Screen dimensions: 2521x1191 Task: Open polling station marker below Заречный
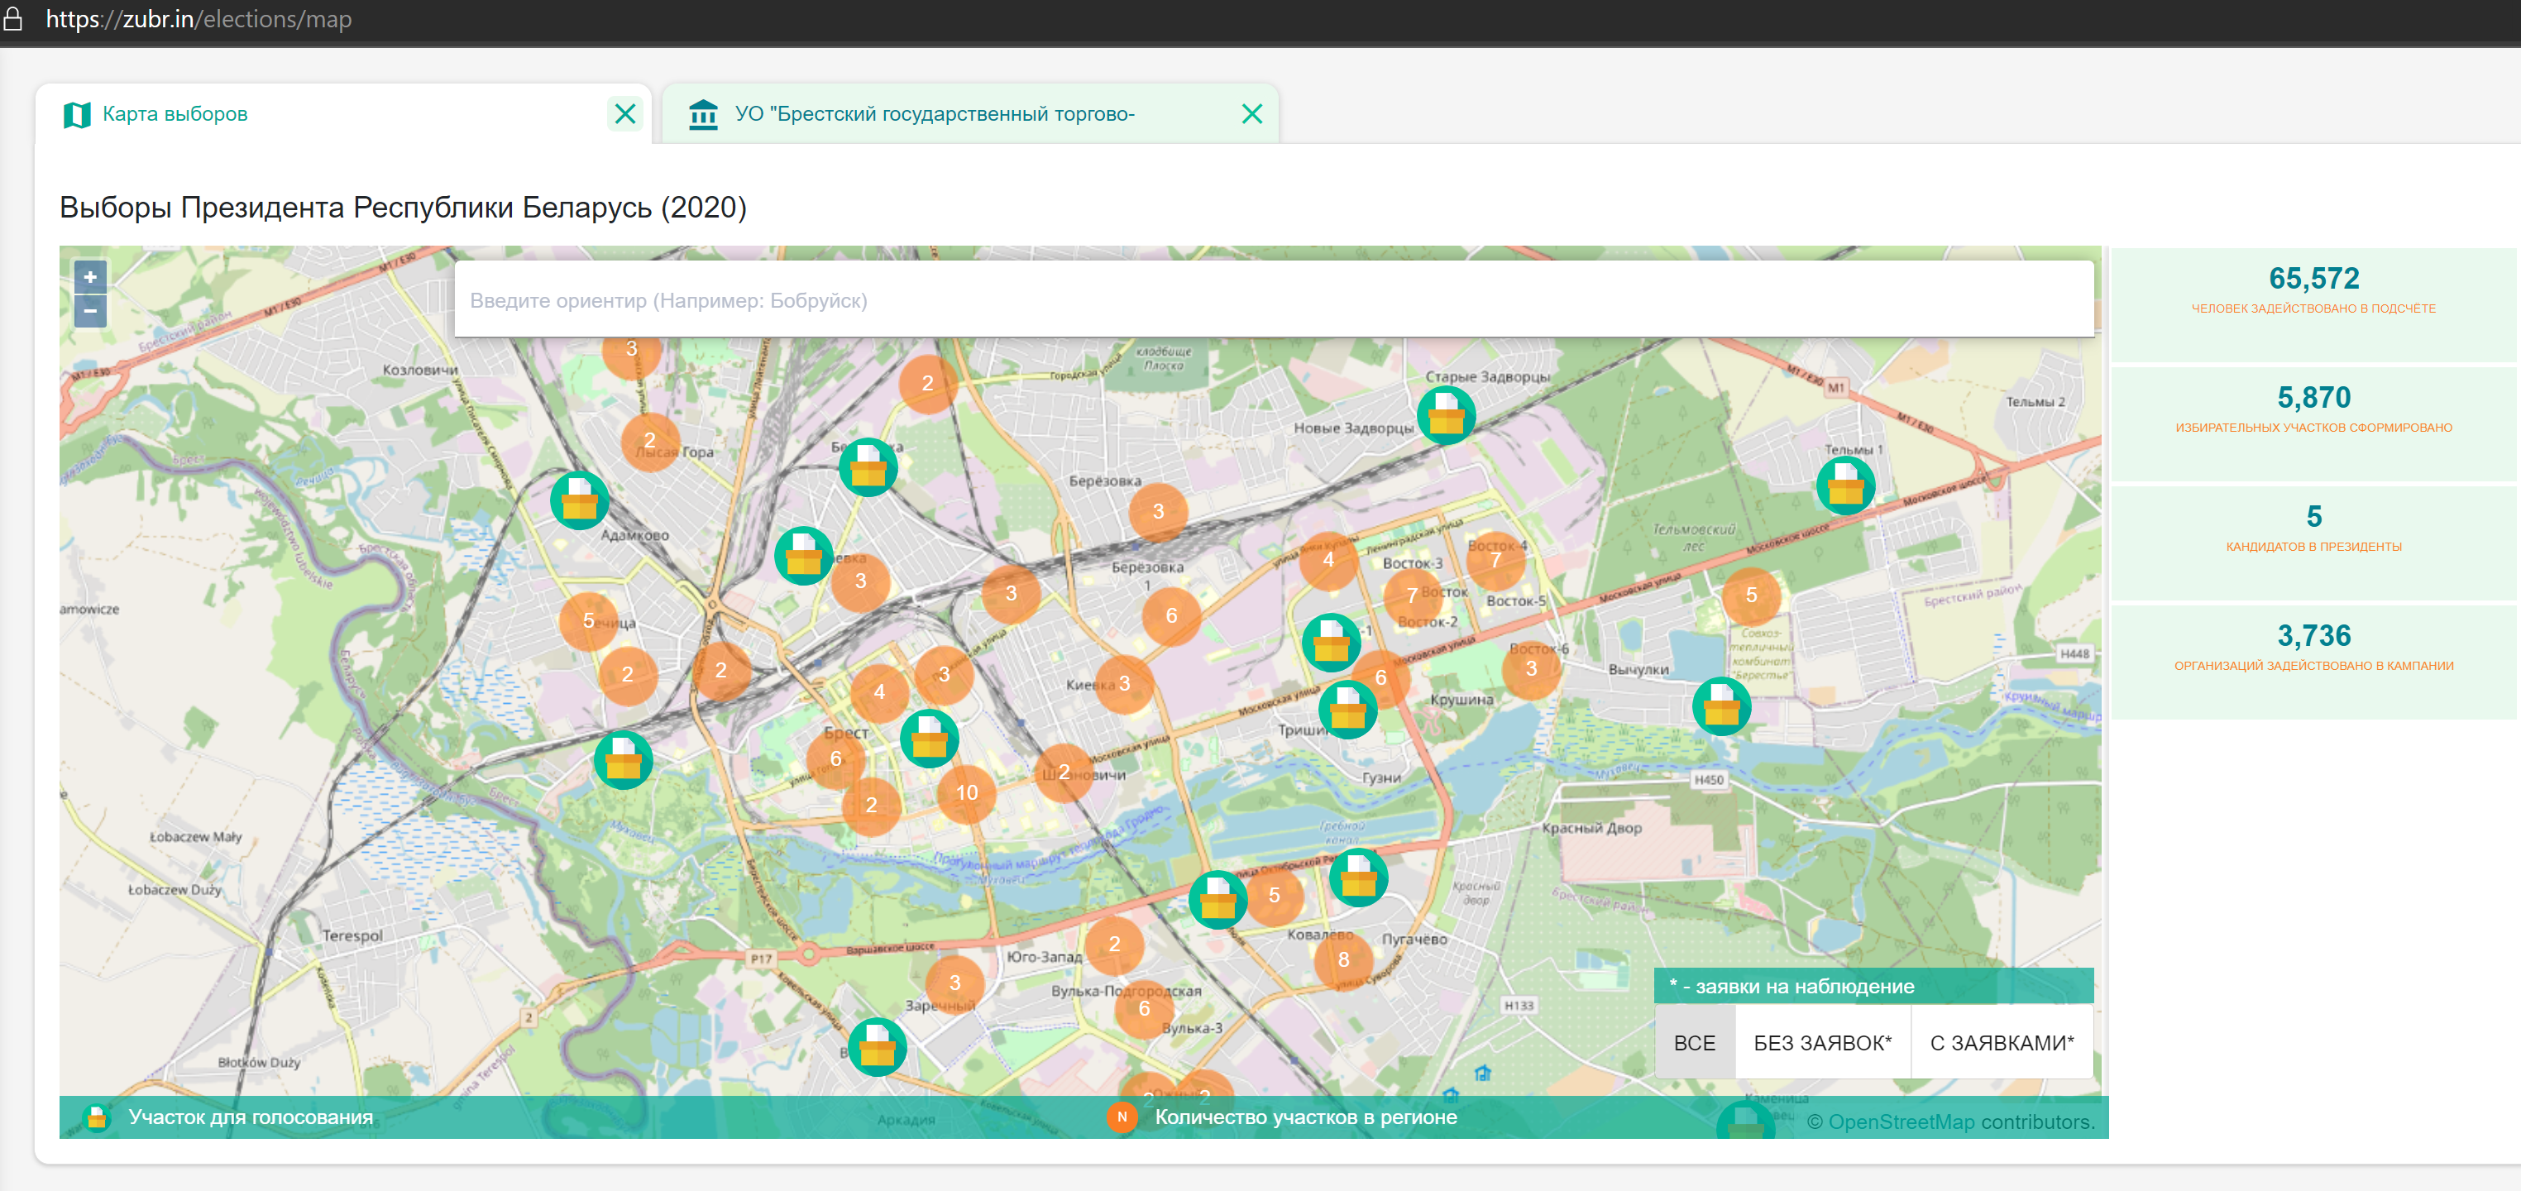(x=877, y=1046)
